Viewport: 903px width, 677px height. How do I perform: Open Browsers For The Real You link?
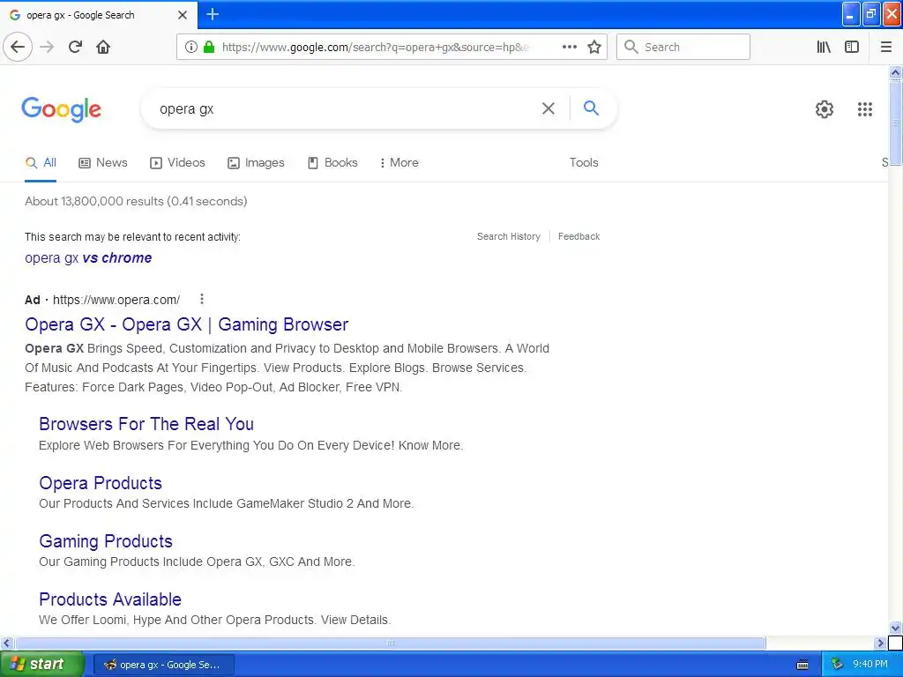(146, 424)
